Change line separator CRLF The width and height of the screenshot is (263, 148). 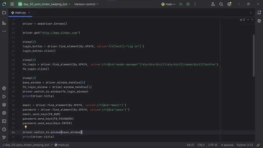[x=201, y=145]
